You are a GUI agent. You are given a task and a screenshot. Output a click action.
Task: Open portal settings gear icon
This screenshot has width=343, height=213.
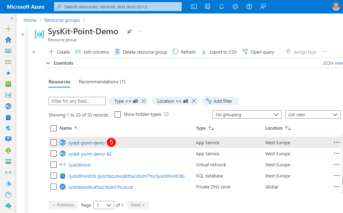[235, 7]
